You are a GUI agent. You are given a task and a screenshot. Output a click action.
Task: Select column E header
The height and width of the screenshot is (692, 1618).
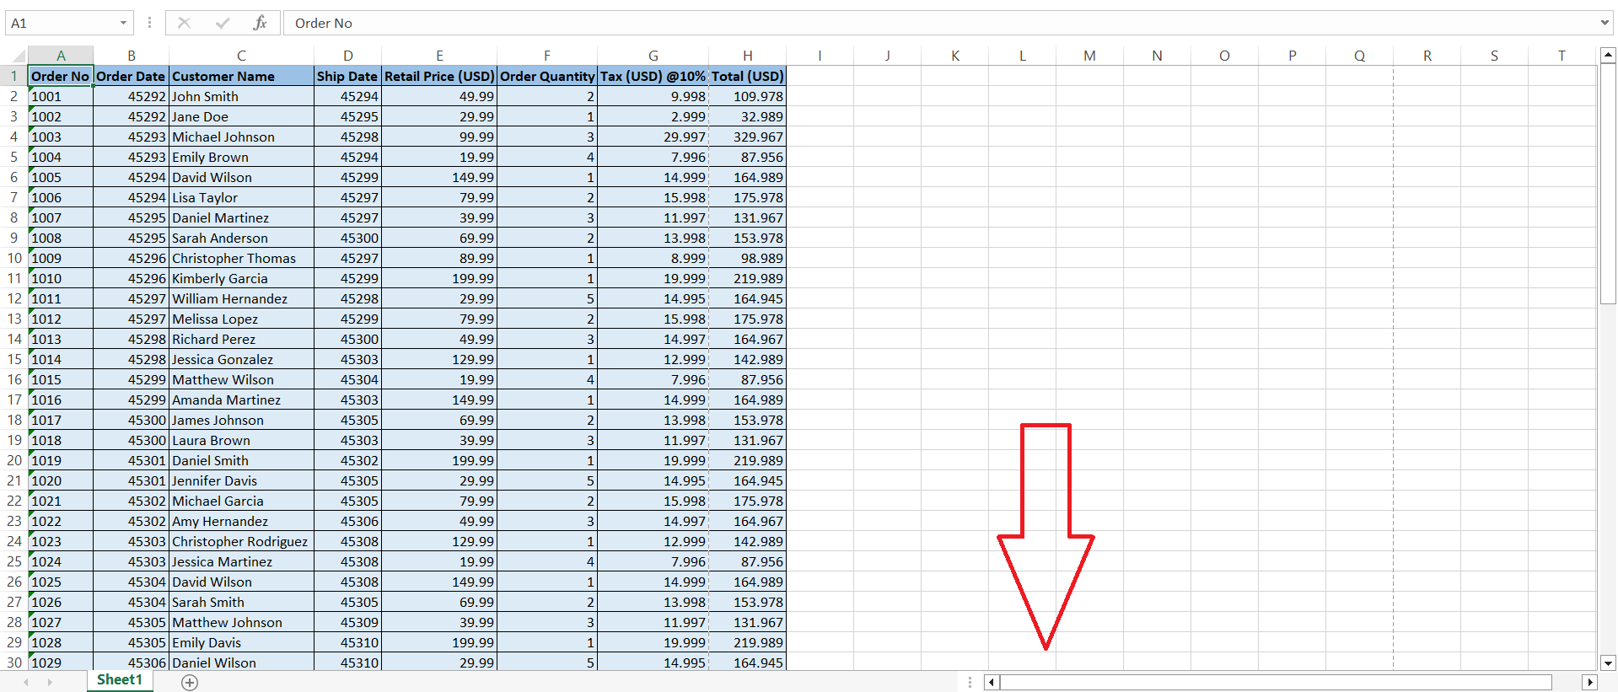tap(439, 56)
